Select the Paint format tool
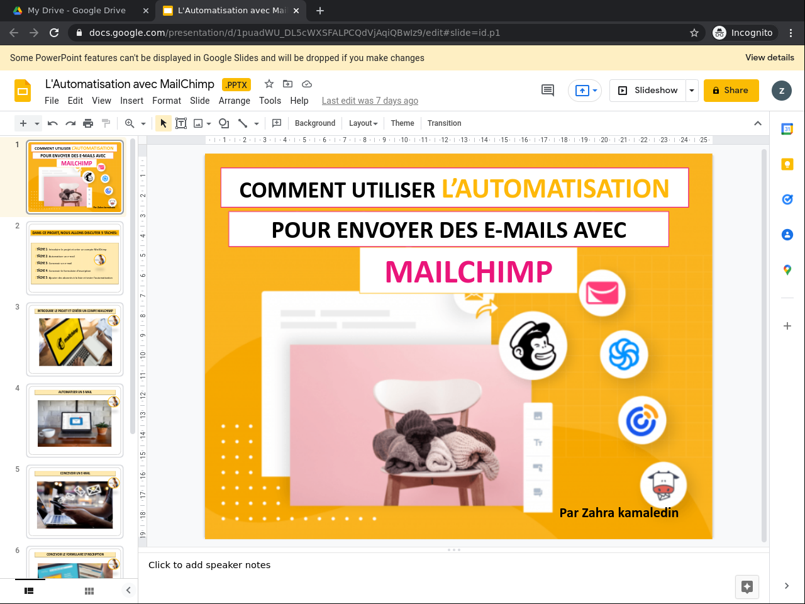805x604 pixels. [x=106, y=123]
